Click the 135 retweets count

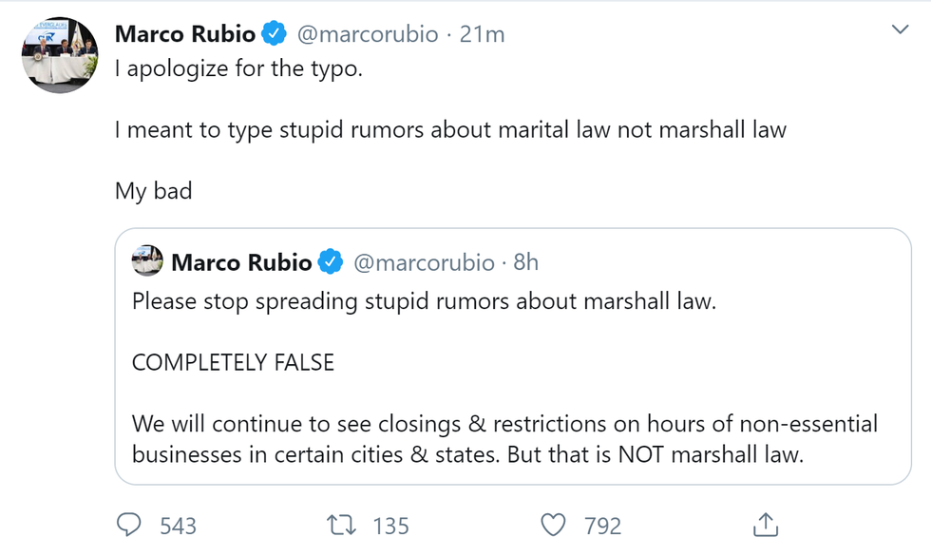[x=390, y=526]
